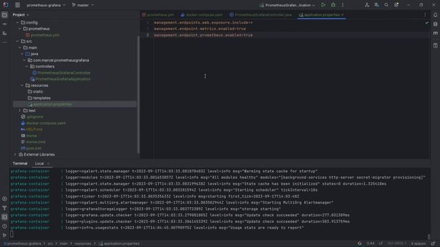Screen dimensions: 440x247
Task: Click the Project panel vertical scrollbar
Action: [138, 95]
